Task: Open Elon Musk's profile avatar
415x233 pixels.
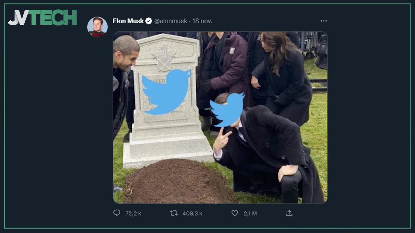Action: (x=97, y=27)
